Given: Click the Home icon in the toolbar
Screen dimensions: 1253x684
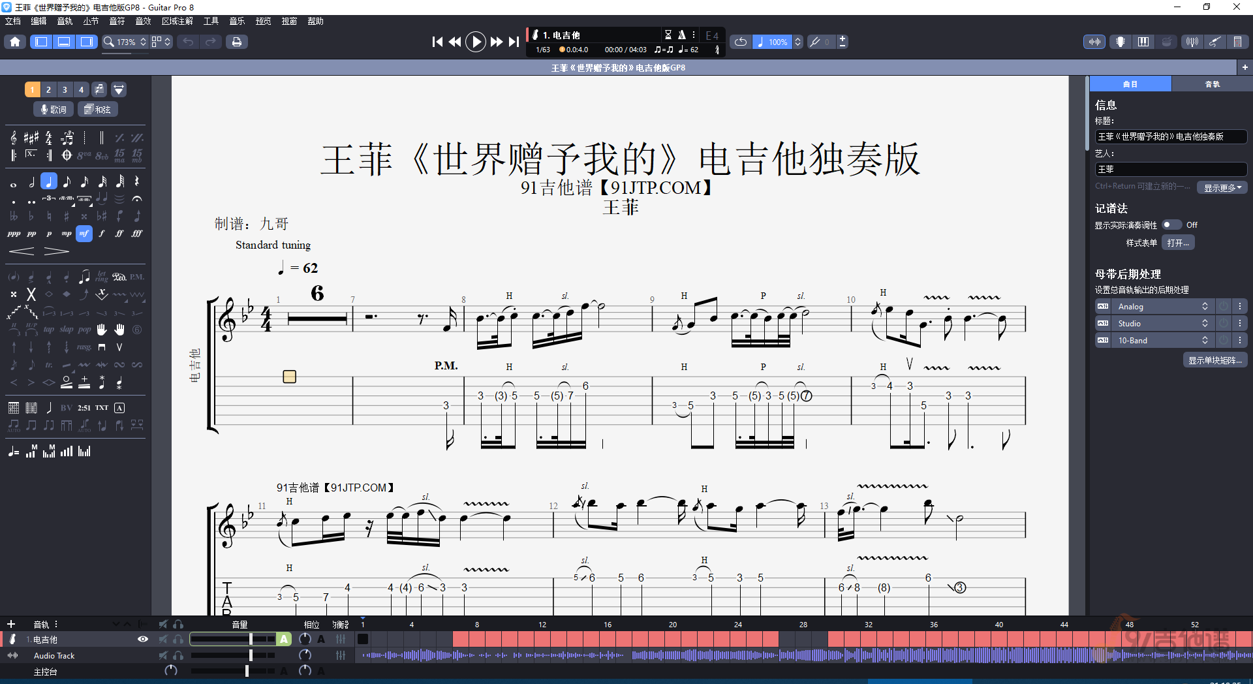Looking at the screenshot, I should pos(15,42).
